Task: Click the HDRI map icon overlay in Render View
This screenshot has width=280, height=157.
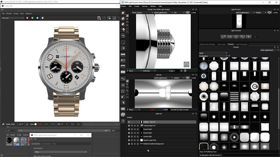Action: coord(187,64)
